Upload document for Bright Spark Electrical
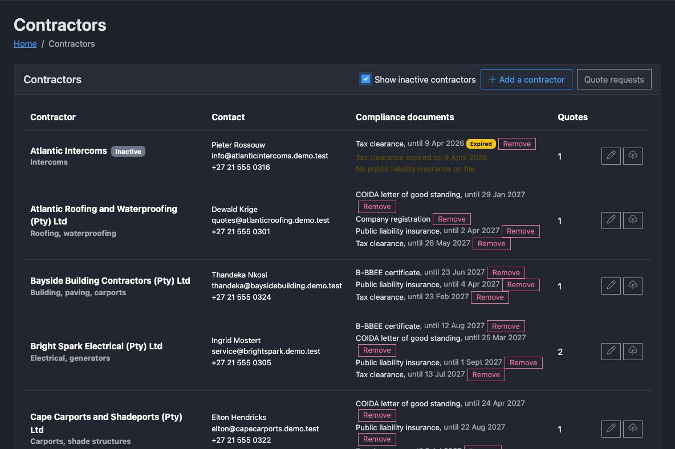 (x=632, y=352)
